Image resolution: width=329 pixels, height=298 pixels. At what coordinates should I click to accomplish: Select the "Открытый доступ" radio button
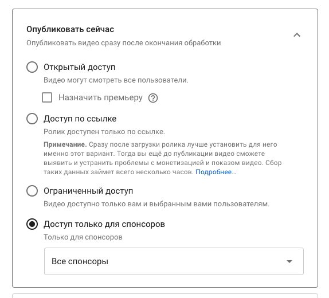coord(32,67)
